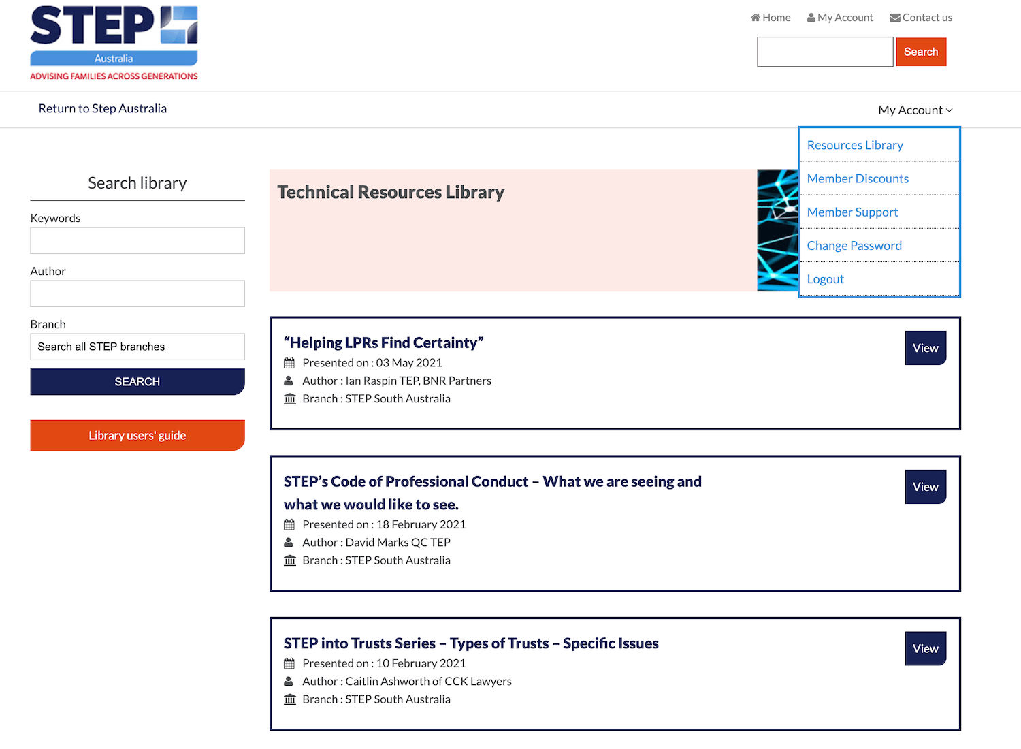Click text "Author : Caitlin Ashworth of CCK Lawyers"
The height and width of the screenshot is (749, 1021).
[x=407, y=682]
